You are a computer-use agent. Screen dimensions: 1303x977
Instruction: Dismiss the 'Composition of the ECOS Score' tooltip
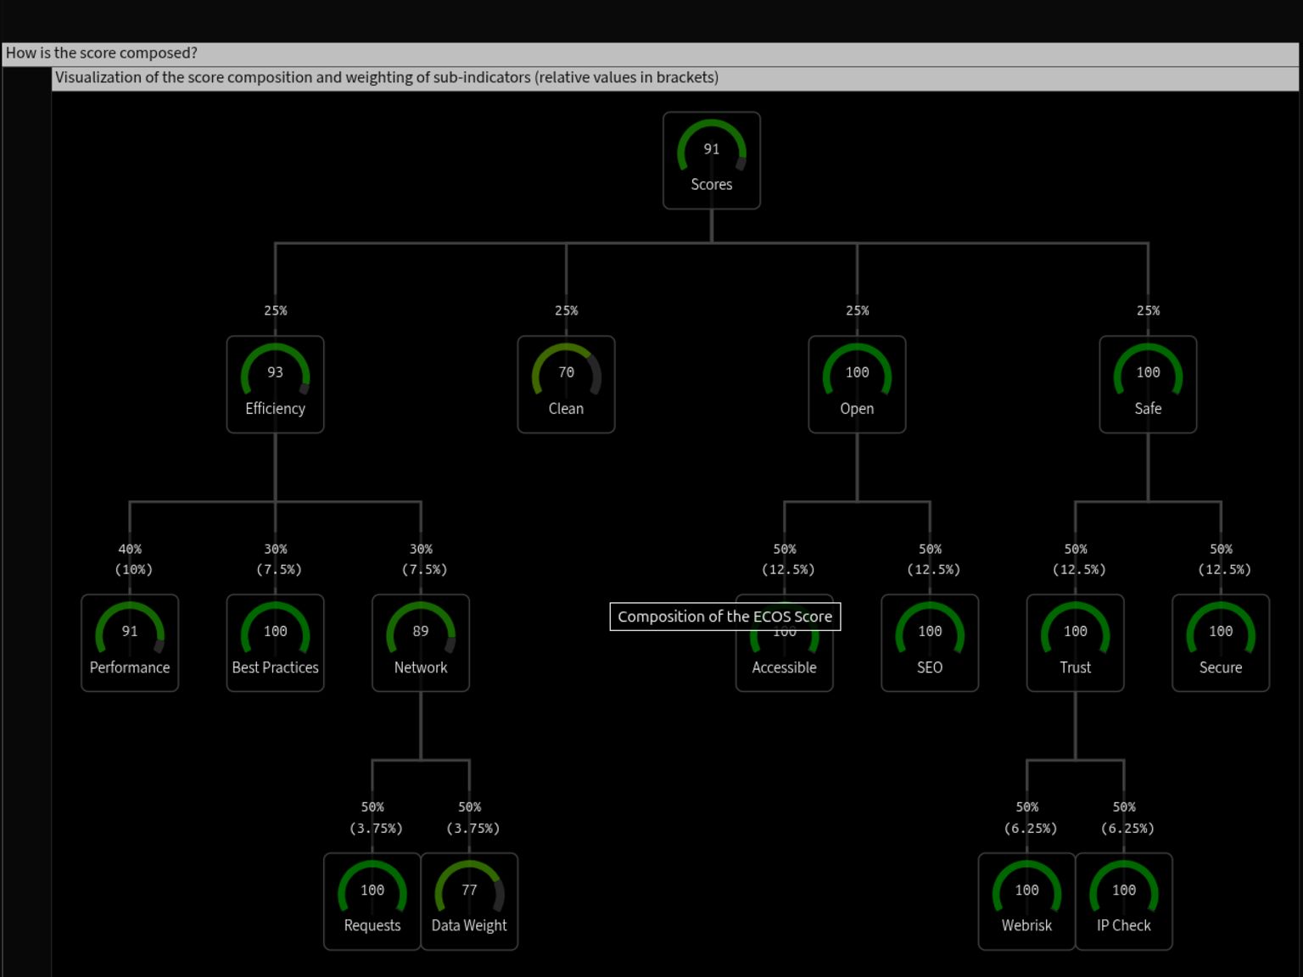click(x=725, y=617)
